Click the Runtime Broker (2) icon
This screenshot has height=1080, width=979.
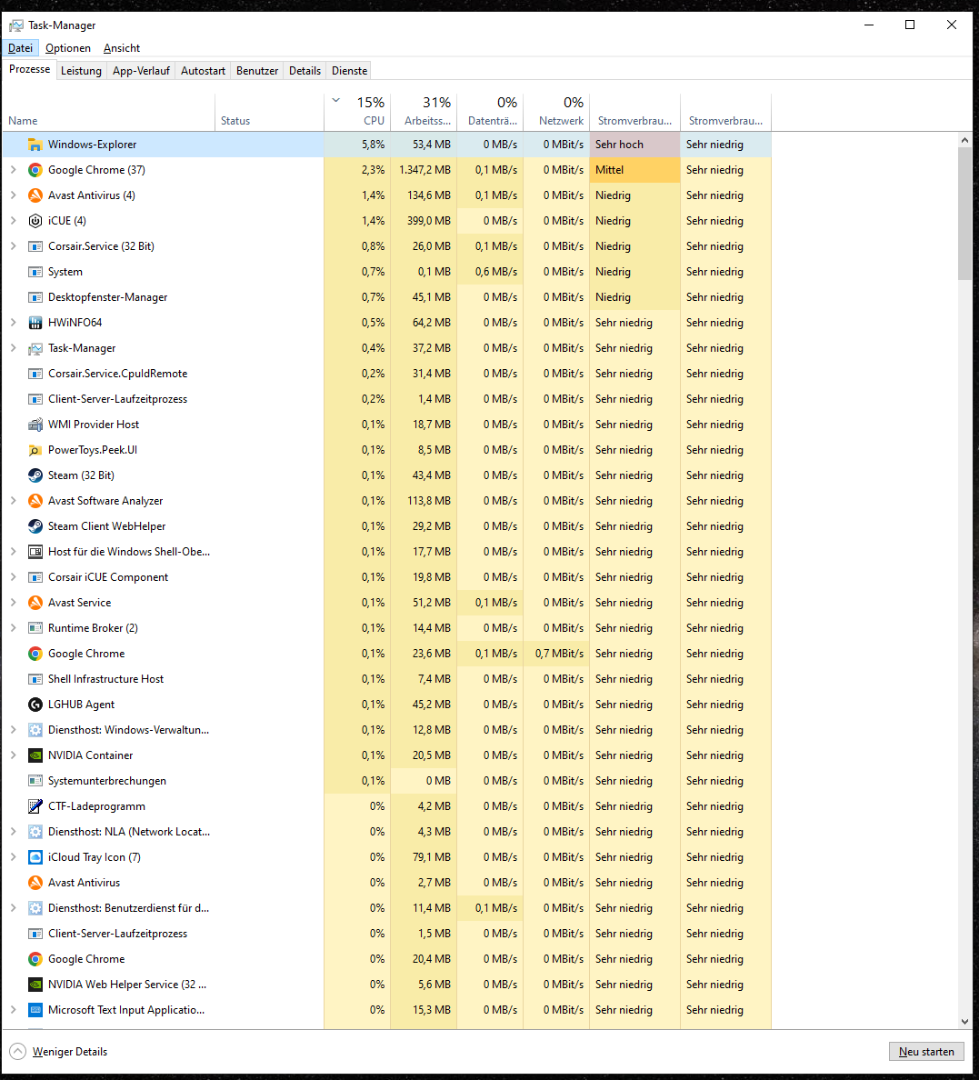click(x=35, y=629)
